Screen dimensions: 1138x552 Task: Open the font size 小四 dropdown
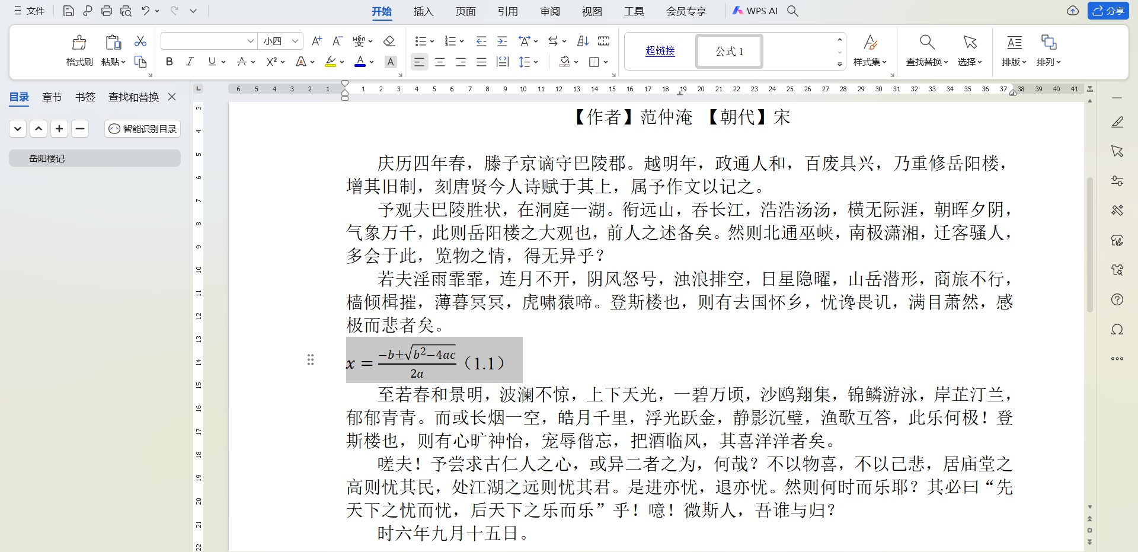pos(295,41)
